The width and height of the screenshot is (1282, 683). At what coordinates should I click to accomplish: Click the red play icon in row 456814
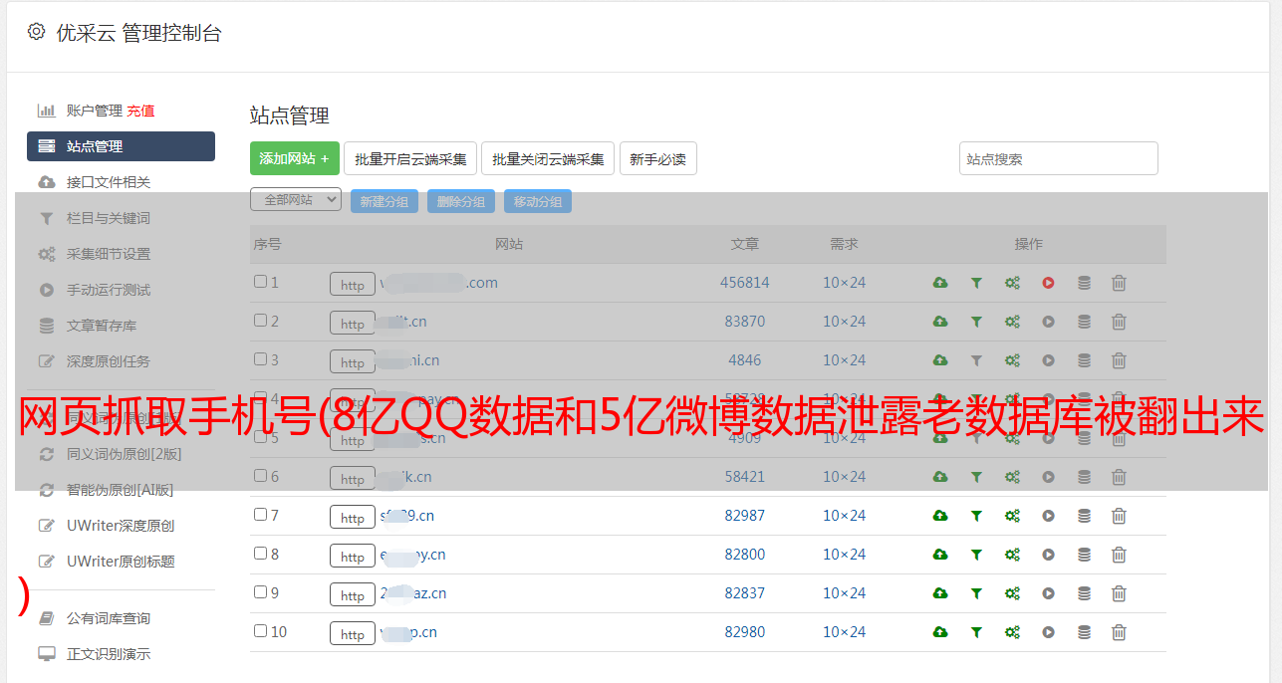coord(1048,283)
